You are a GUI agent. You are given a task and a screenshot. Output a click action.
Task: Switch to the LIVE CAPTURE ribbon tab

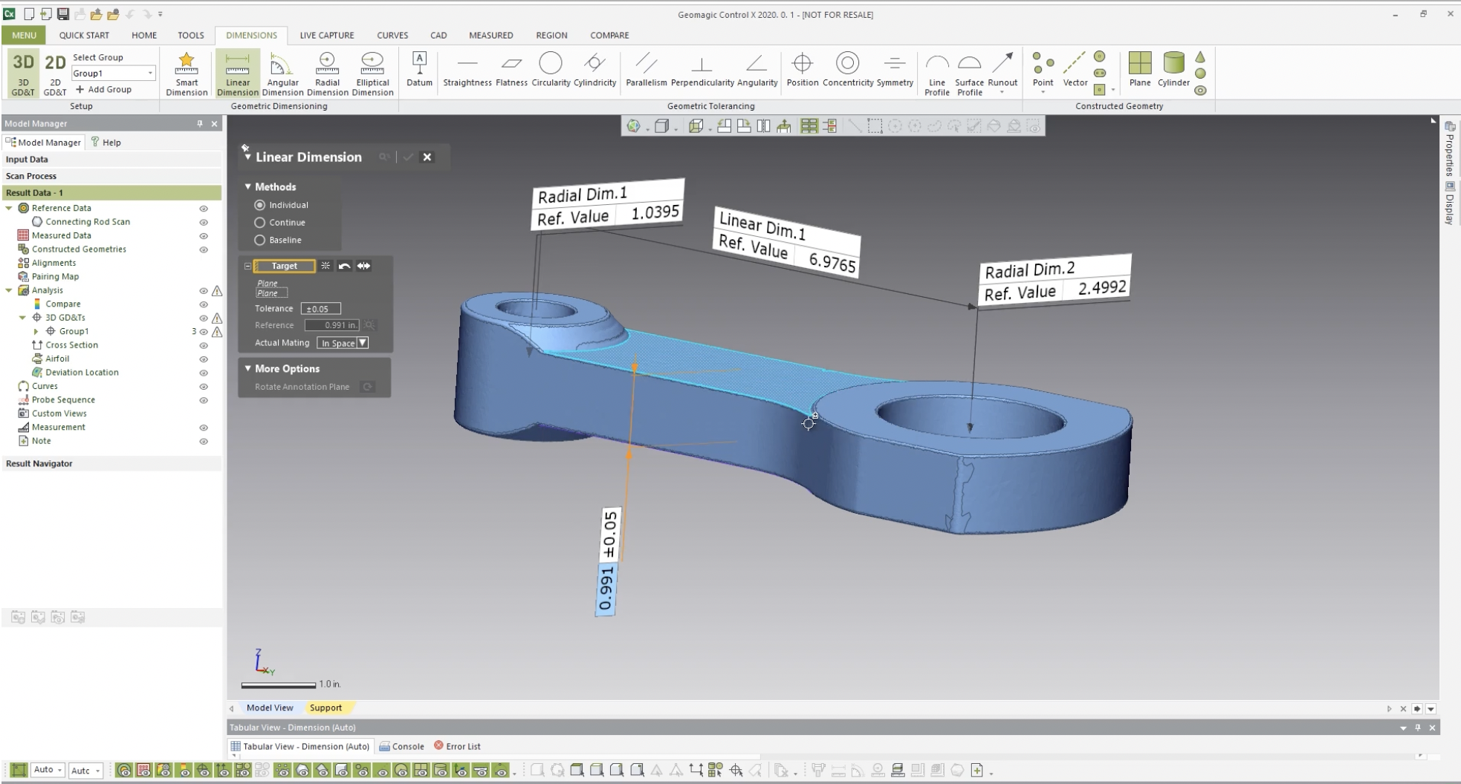(326, 35)
